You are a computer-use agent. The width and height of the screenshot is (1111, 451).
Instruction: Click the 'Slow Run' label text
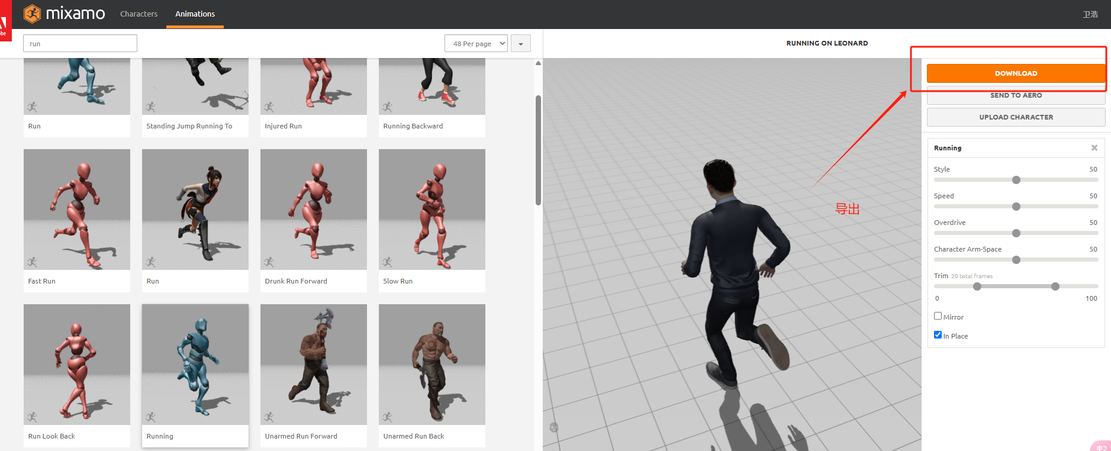pos(398,281)
